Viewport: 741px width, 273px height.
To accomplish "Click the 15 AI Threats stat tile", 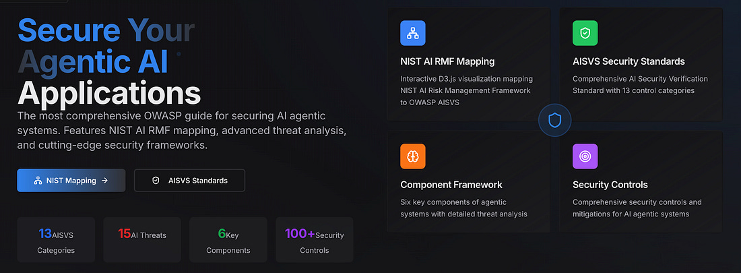I will tap(142, 240).
